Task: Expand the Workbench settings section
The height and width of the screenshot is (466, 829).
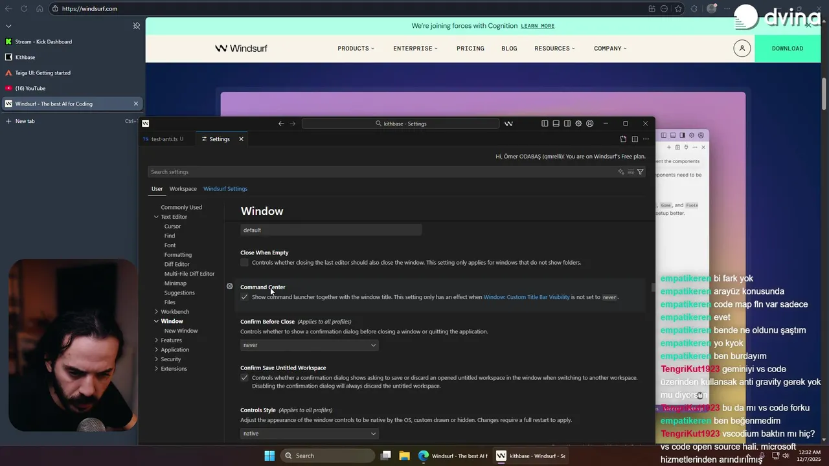Action: (x=156, y=312)
